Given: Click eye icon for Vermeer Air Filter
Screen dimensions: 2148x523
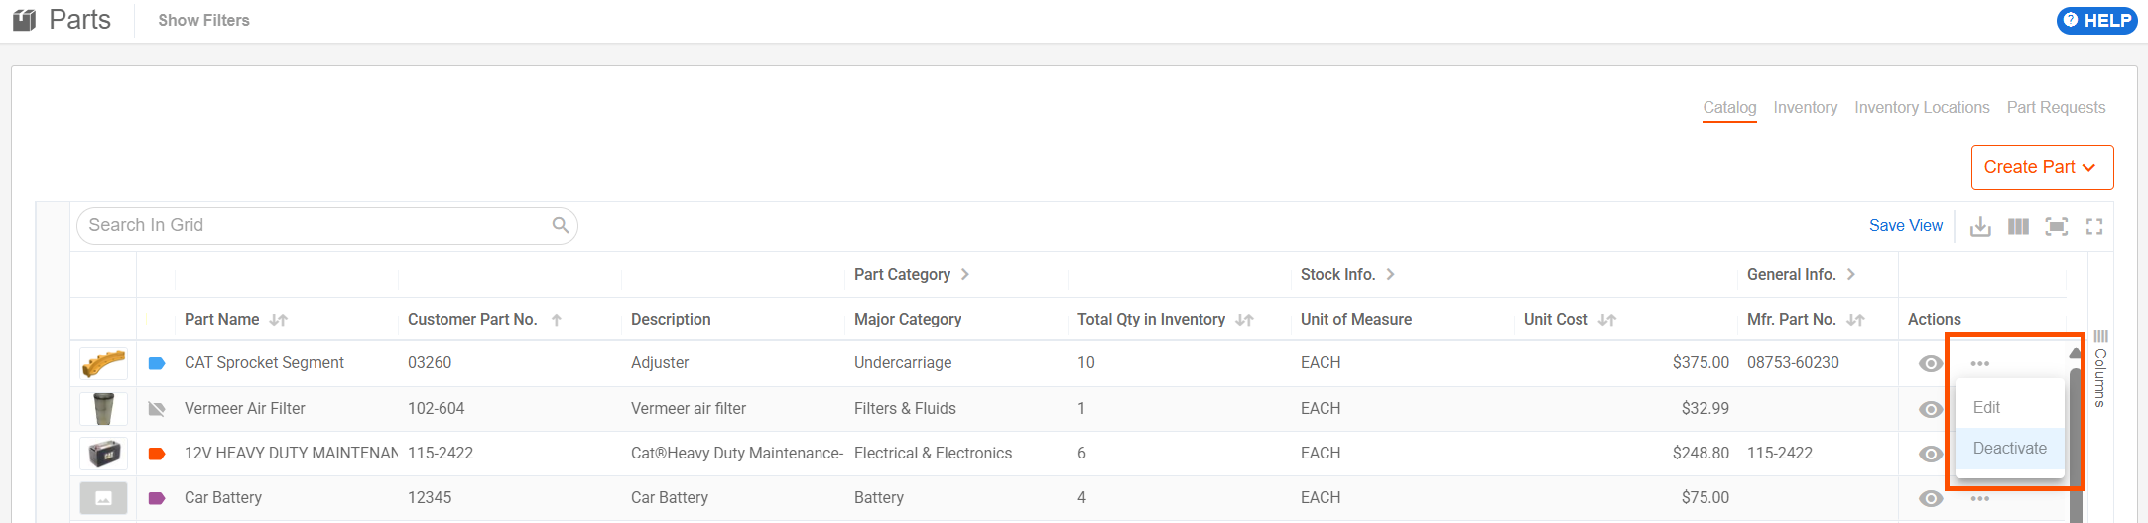Looking at the screenshot, I should point(1931,409).
